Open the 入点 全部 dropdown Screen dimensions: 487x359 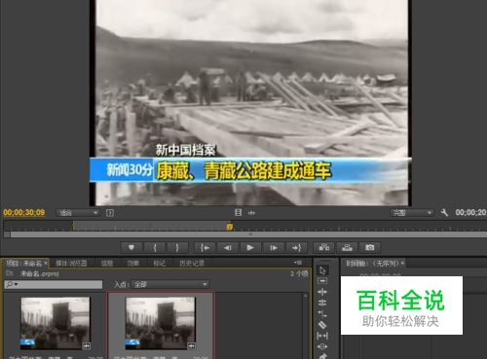[170, 284]
